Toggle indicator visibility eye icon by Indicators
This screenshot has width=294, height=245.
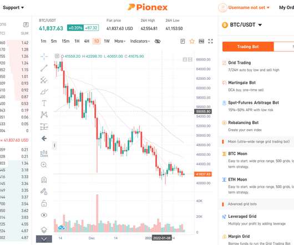coord(158,41)
